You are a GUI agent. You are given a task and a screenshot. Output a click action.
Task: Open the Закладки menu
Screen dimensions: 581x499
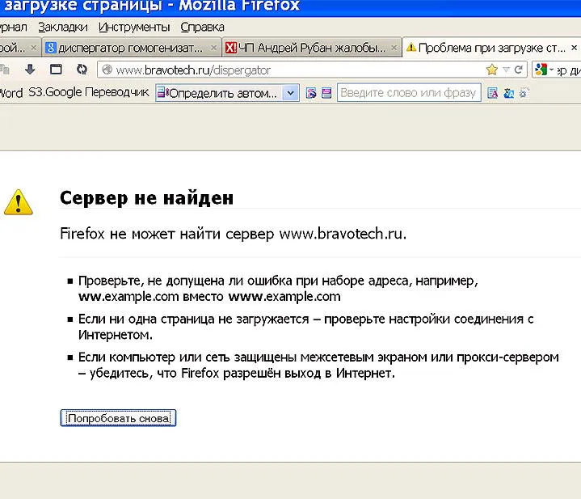pos(62,27)
